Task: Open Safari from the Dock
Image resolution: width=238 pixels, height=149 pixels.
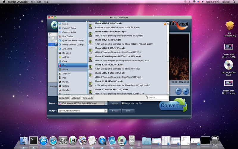Action: (53, 141)
